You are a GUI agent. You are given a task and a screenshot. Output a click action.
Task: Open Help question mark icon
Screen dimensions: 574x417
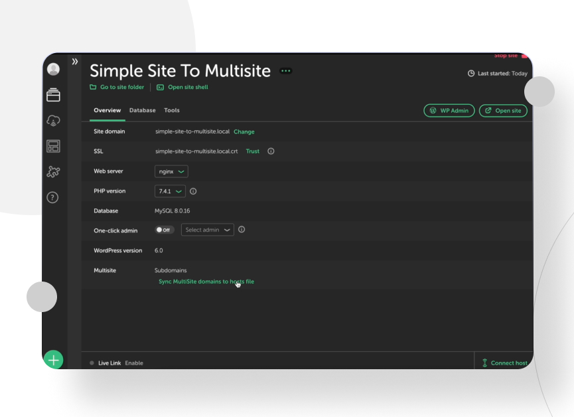coord(52,197)
